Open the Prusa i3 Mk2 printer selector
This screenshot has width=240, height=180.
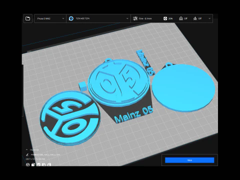click(50, 18)
